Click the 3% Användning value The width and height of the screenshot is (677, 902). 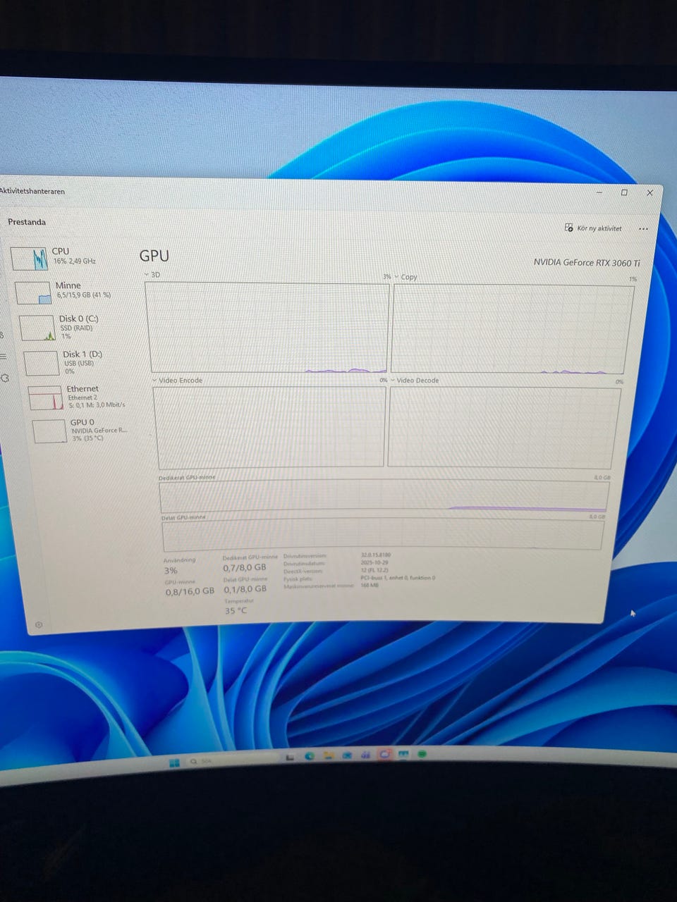tap(171, 570)
